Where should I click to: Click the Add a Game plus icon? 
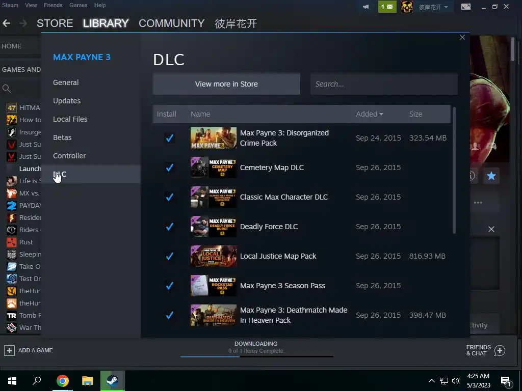[x=9, y=350]
